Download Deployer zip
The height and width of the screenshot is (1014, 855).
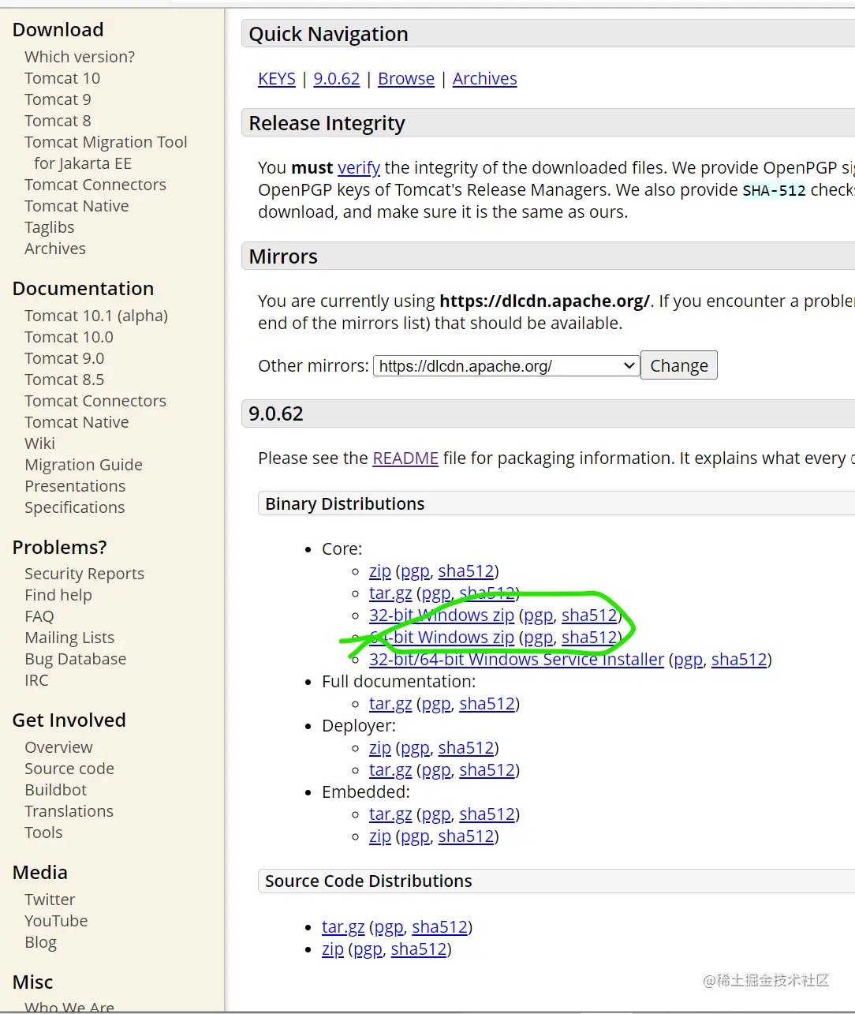click(380, 748)
